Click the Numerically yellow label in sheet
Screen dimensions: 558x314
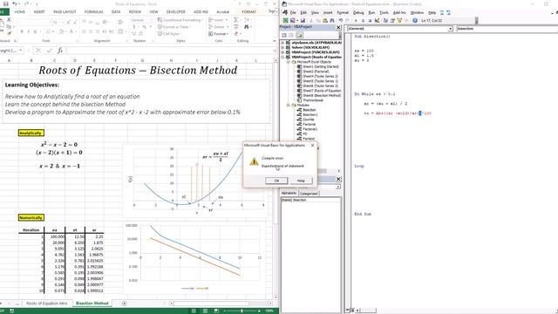tap(31, 217)
